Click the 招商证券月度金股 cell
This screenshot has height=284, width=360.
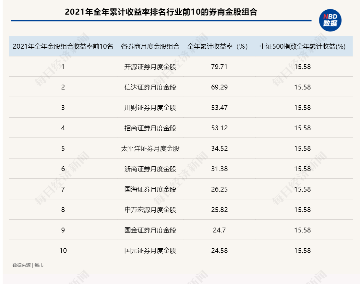[x=150, y=128]
